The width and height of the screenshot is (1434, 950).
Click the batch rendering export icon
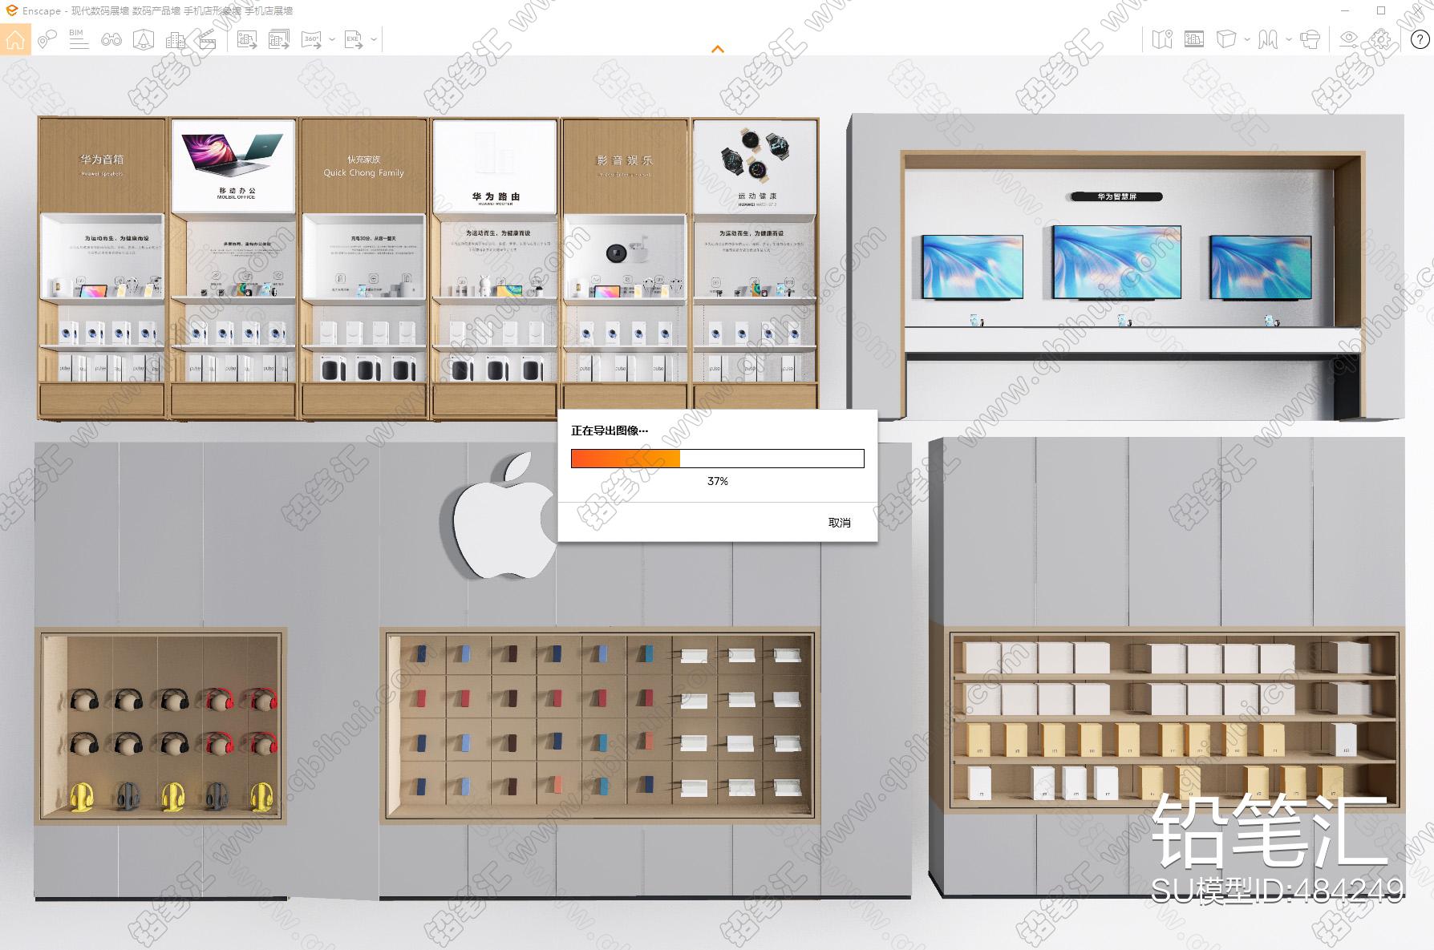point(279,39)
